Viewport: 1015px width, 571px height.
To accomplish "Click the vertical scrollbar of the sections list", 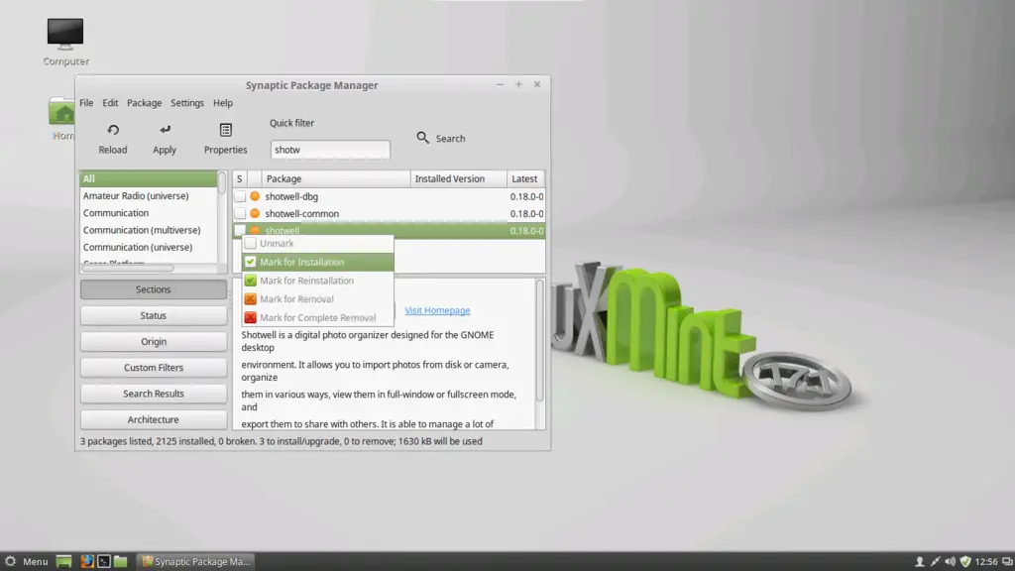I will tap(221, 183).
